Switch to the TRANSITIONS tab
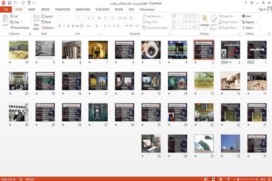272x181 pixels. tap(63, 10)
